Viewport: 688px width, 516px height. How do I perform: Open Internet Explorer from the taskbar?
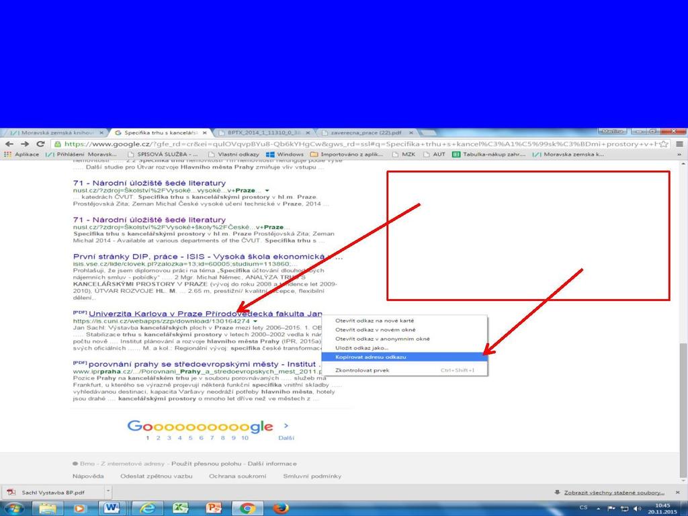[x=147, y=508]
